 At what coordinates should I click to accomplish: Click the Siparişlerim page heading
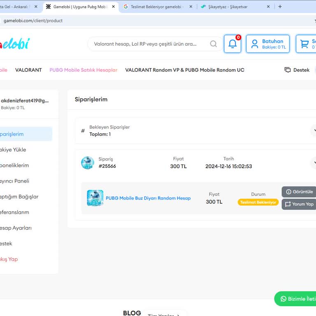(91, 99)
